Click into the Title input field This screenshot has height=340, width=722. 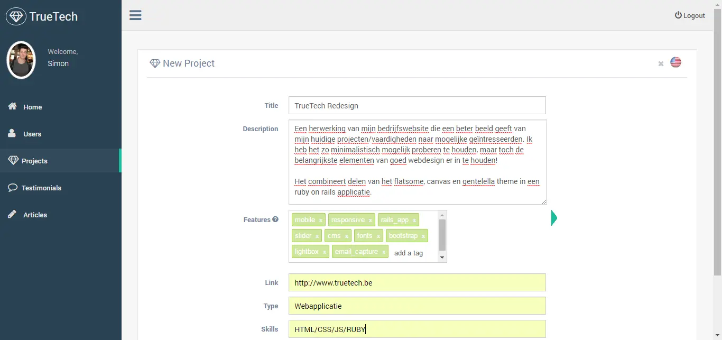(x=417, y=105)
